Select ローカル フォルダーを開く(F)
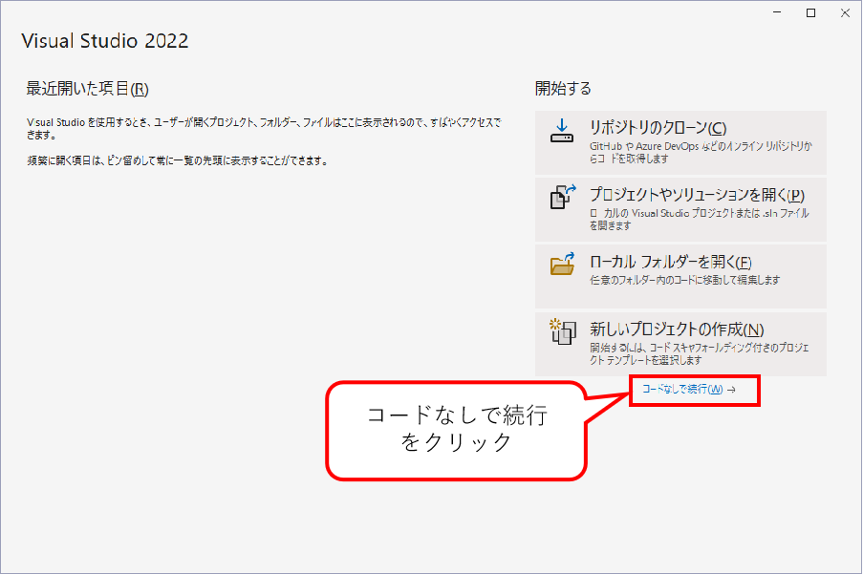 680,277
